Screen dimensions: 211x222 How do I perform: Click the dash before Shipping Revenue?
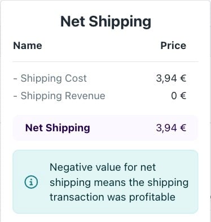[15, 96]
